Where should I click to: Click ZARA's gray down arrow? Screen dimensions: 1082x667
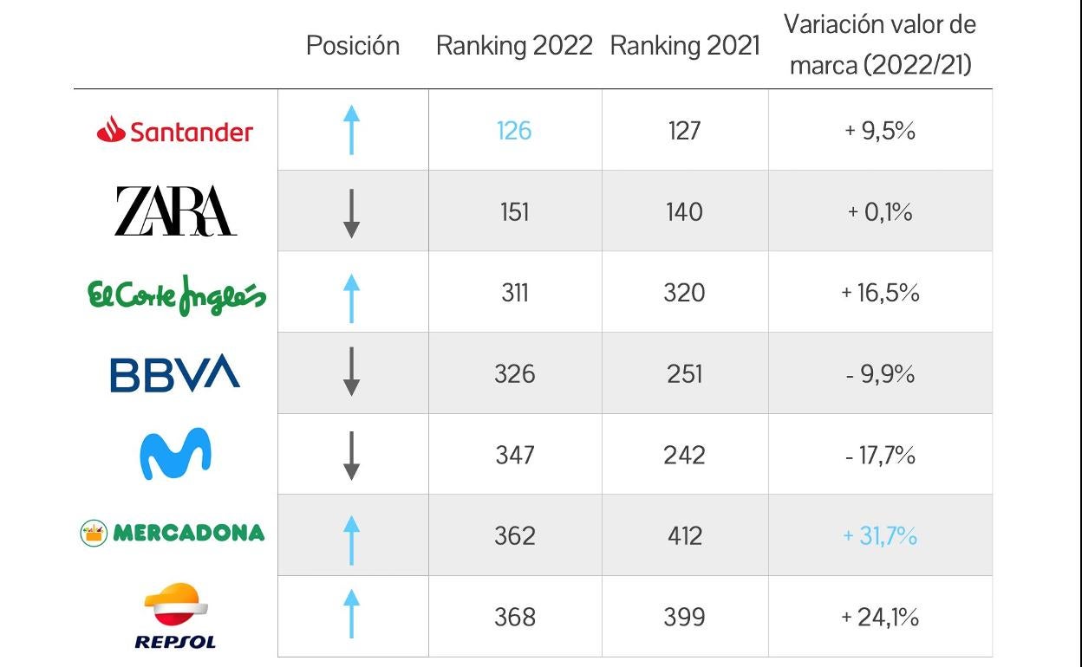tap(351, 212)
